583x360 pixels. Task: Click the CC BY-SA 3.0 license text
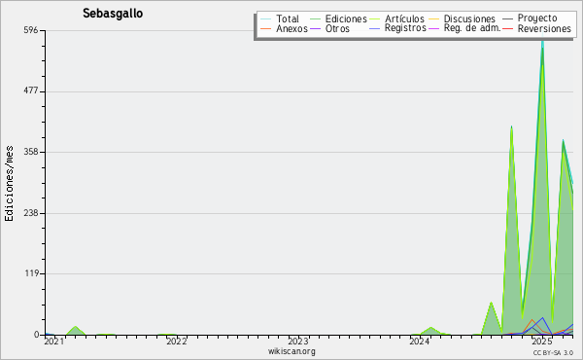553,352
